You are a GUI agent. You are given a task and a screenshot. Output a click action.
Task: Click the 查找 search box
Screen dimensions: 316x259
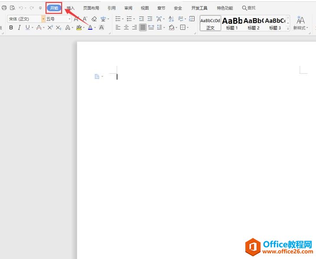pyautogui.click(x=249, y=8)
